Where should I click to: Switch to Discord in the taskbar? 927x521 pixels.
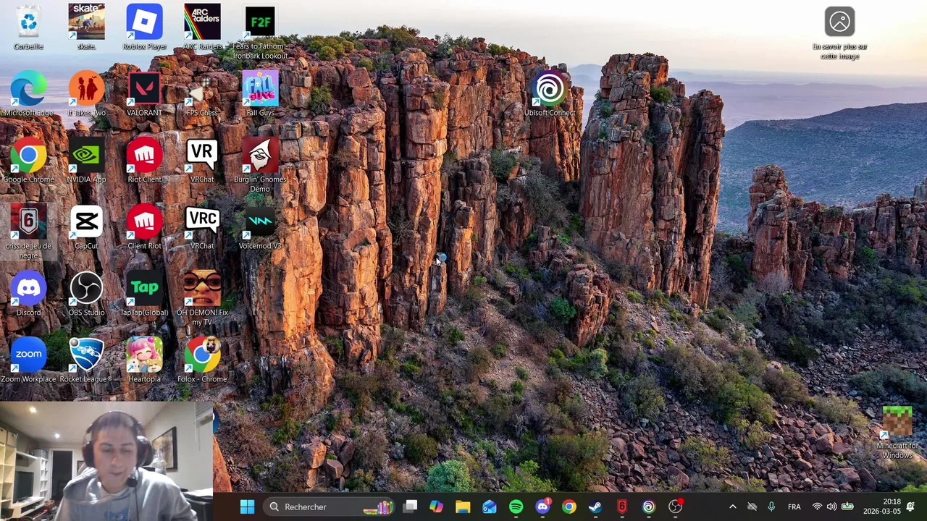(542, 507)
